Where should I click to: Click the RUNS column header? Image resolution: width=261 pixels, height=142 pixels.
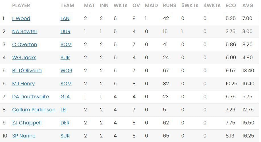point(169,5)
